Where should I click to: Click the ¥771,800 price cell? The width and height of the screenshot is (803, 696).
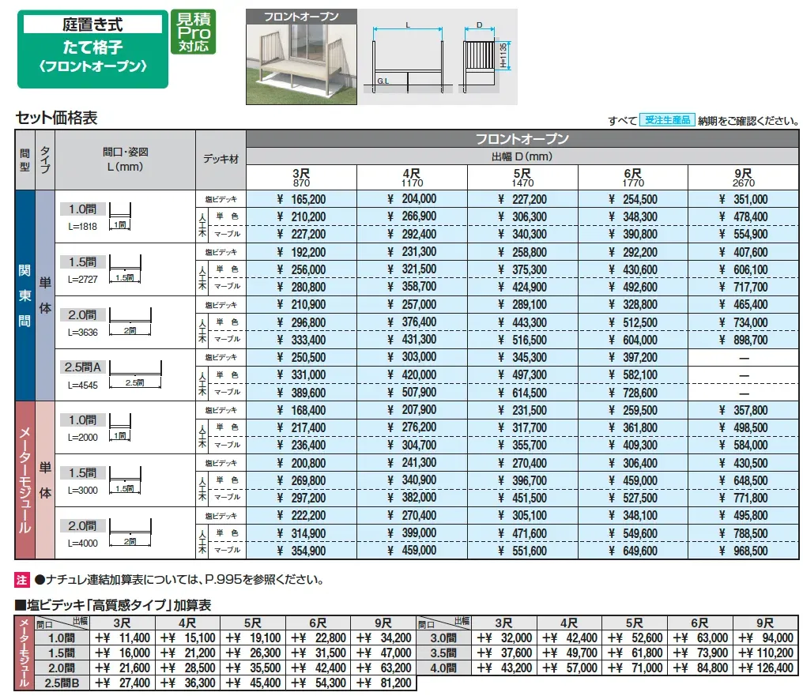(743, 498)
